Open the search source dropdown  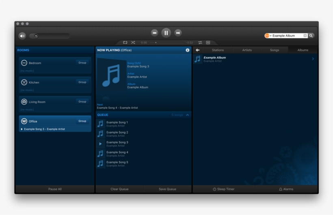click(268, 36)
